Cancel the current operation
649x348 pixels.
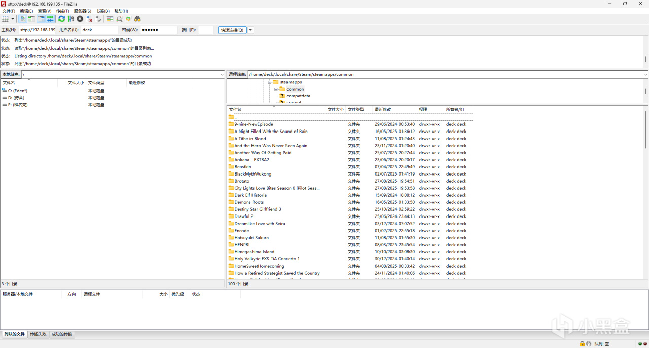coord(80,19)
